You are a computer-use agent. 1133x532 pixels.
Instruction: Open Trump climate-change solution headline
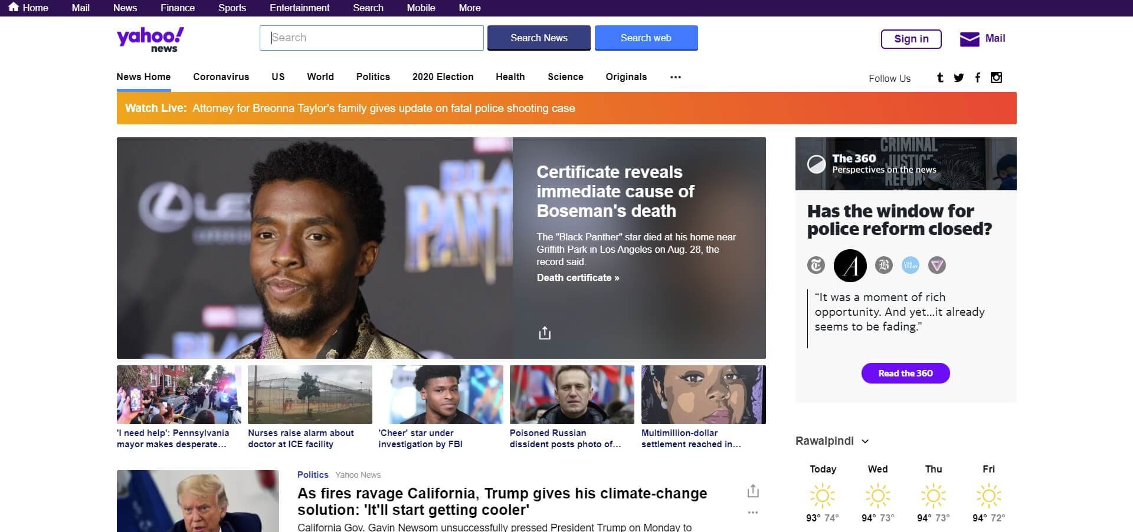pos(502,501)
